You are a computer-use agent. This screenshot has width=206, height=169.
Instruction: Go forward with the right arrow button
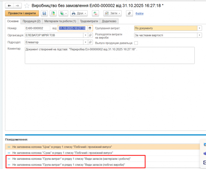[18, 6]
